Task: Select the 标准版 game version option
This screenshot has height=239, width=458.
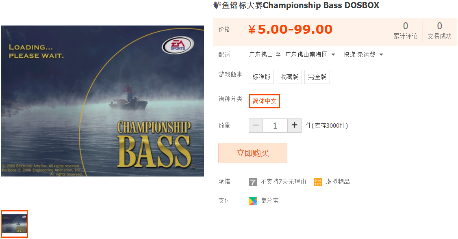Action: pyautogui.click(x=261, y=77)
